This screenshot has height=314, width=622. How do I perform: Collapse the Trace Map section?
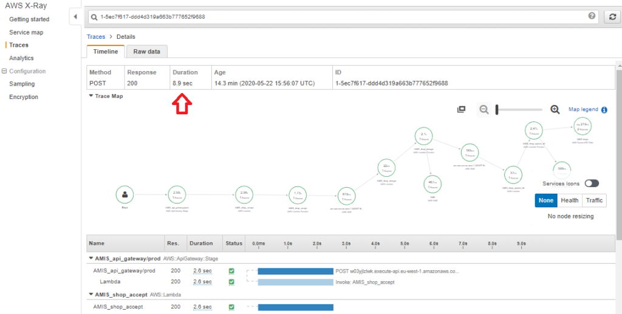tap(91, 96)
